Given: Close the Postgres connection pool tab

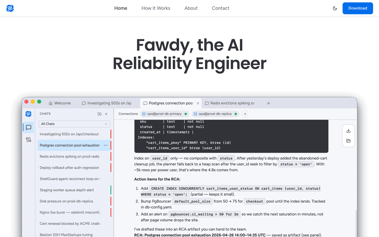Looking at the screenshot, I should click(198, 103).
